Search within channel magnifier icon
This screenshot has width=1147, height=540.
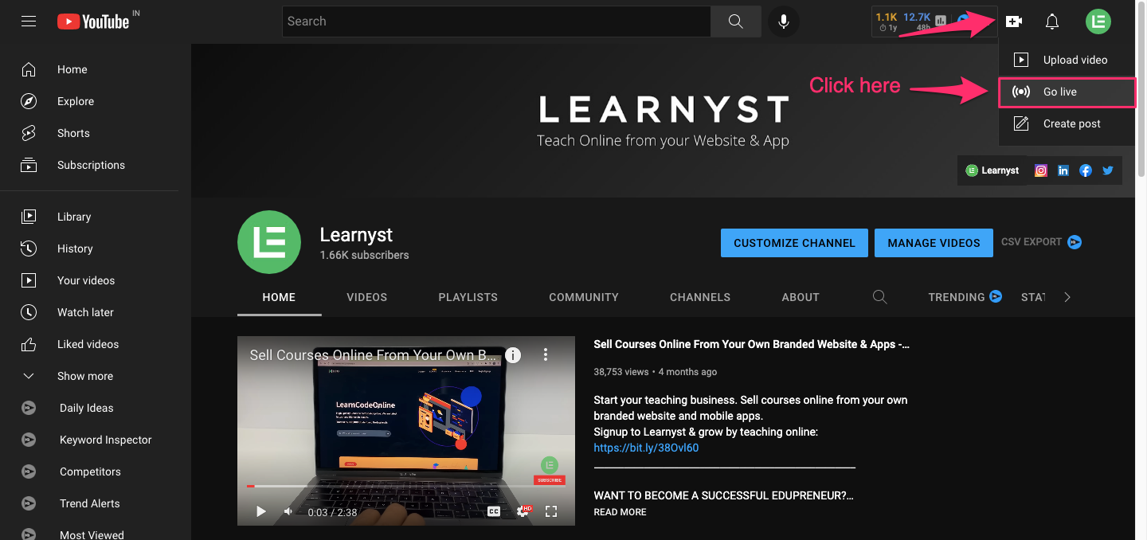(x=880, y=297)
